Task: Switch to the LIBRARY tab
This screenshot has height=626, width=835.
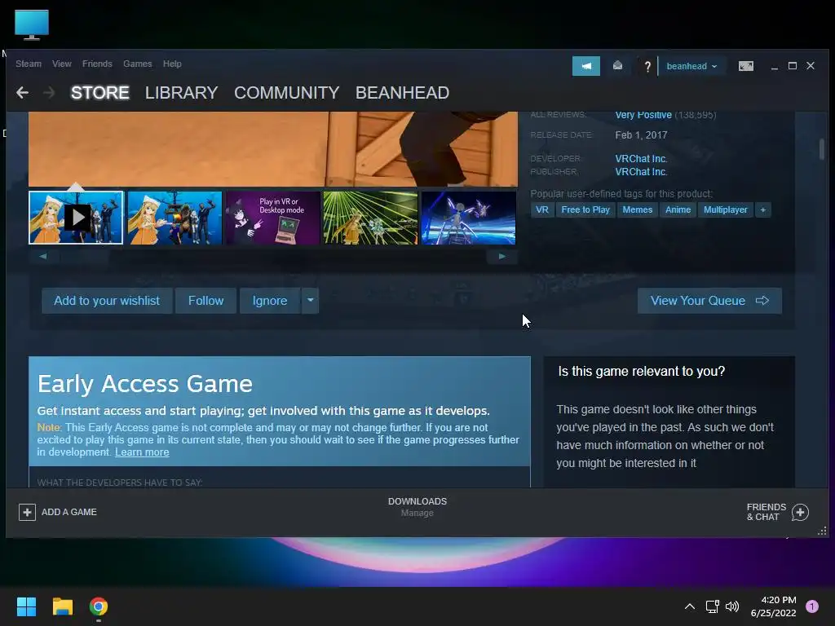Action: pyautogui.click(x=181, y=93)
